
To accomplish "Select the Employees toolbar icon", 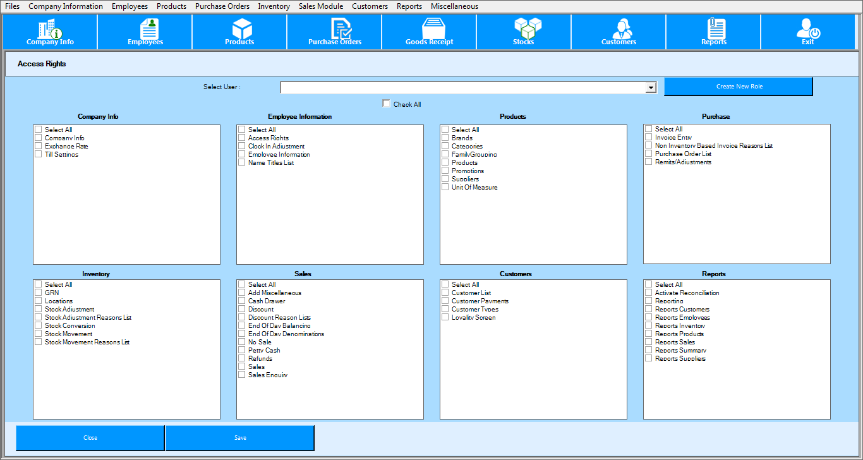I will click(x=145, y=31).
